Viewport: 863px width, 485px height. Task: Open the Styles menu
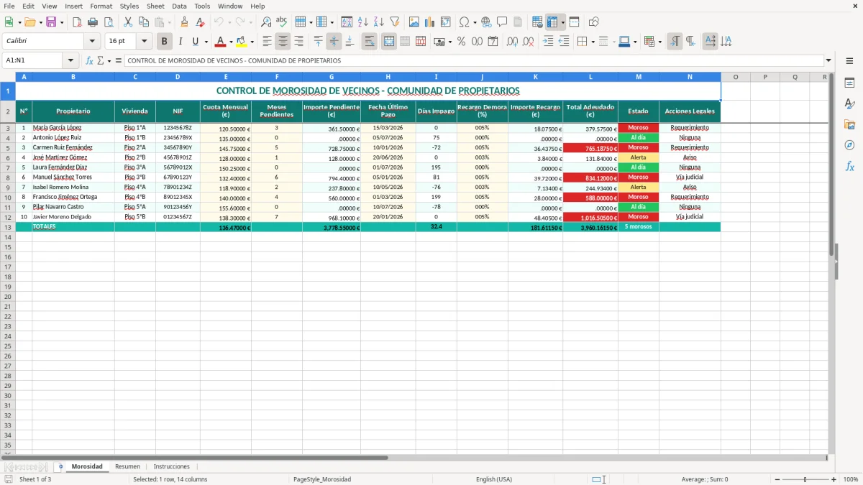coord(129,6)
